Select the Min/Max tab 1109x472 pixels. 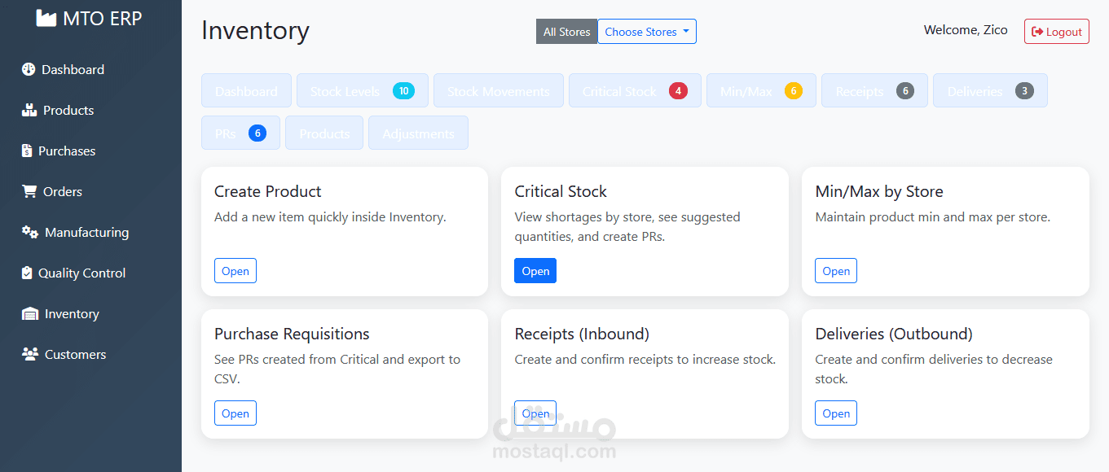tap(760, 91)
